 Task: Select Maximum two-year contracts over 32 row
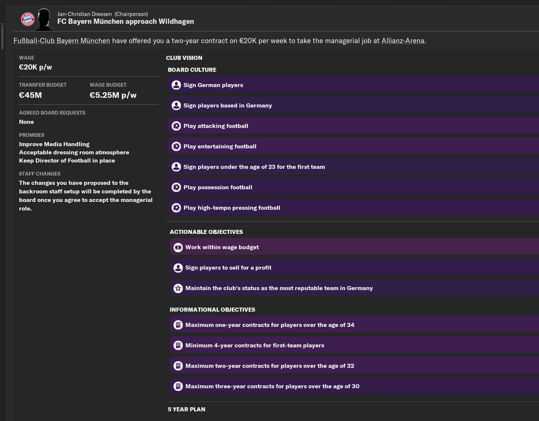click(349, 366)
